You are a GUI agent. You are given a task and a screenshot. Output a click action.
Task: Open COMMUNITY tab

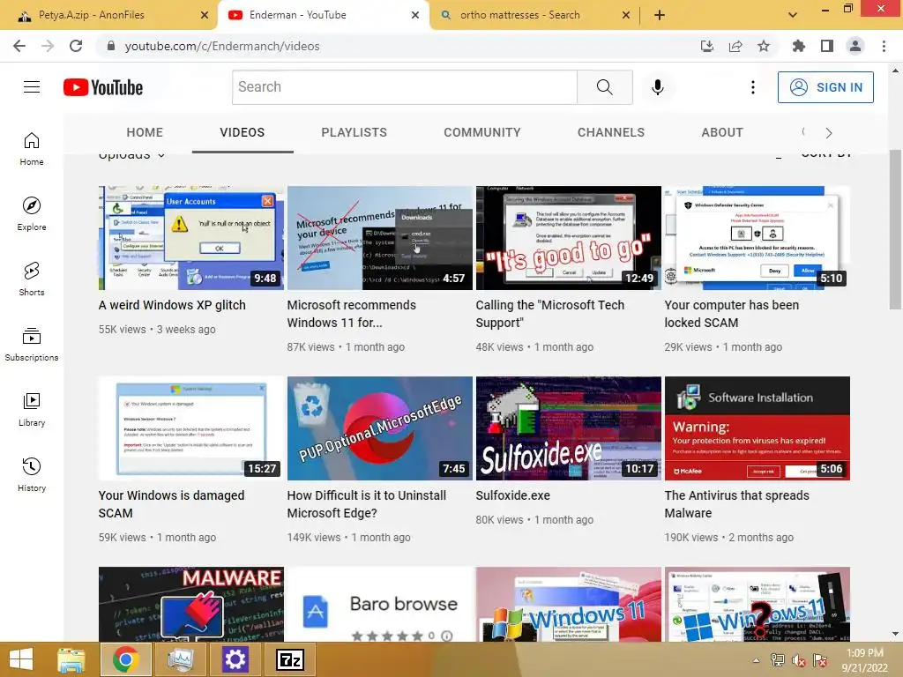pos(482,132)
